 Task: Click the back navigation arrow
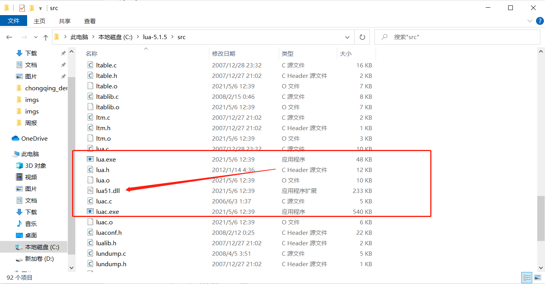point(9,37)
